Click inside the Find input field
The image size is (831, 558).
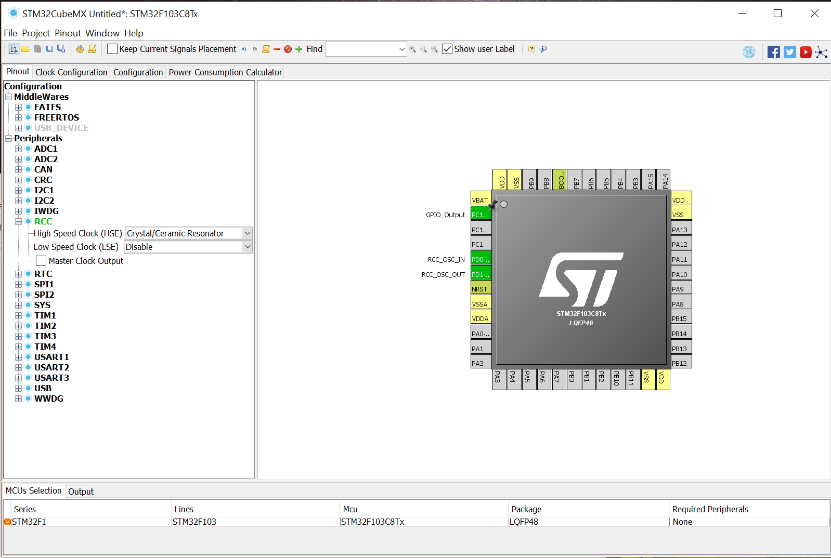[361, 49]
